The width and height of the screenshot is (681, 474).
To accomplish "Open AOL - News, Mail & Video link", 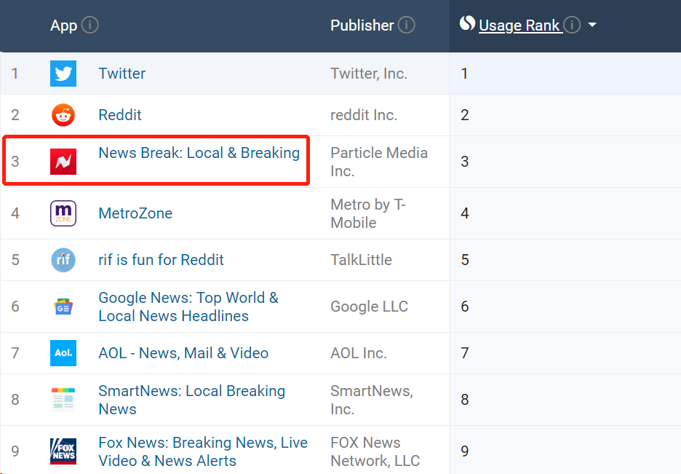I will click(183, 353).
